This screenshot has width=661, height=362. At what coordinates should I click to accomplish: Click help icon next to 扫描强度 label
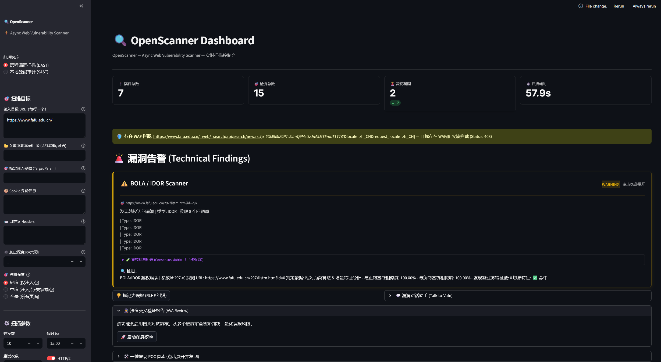tap(28, 275)
